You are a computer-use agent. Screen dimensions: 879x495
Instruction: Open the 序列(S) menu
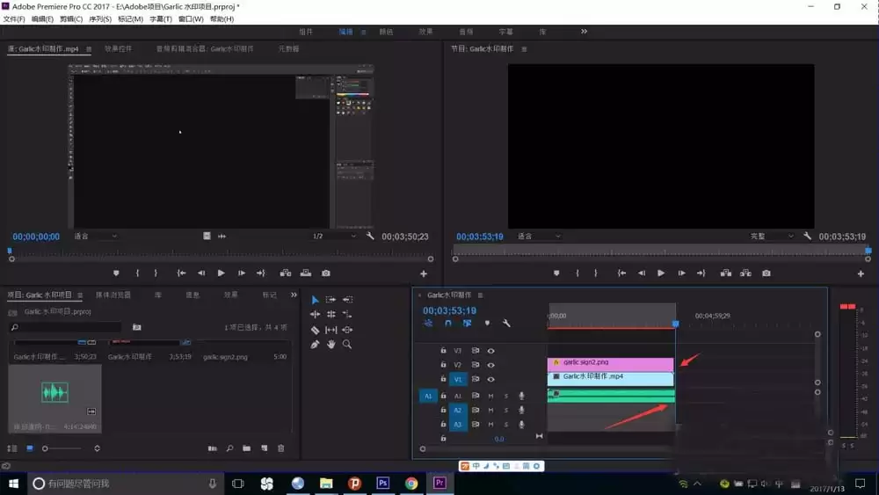coord(101,18)
